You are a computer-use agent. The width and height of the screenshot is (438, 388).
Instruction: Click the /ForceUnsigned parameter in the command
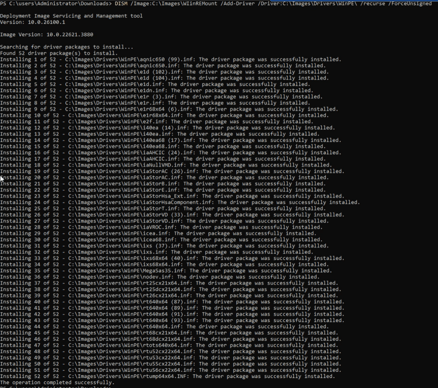coord(410,3)
